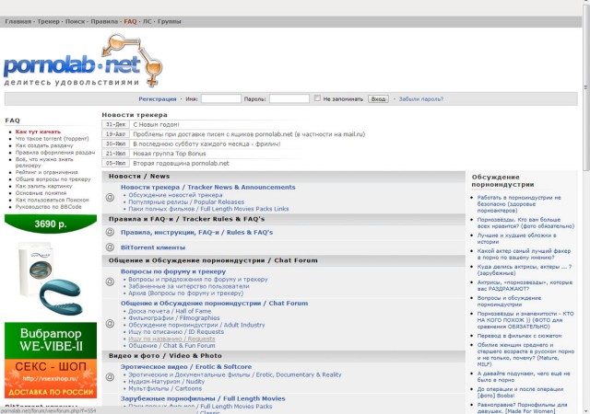This screenshot has width=590, height=414.
Task: Click forum icon beside Erotic & Softcore
Action: tap(110, 377)
